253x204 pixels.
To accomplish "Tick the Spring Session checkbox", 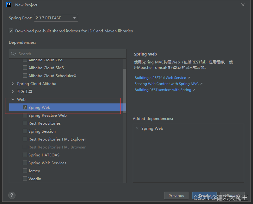I will tap(25, 131).
